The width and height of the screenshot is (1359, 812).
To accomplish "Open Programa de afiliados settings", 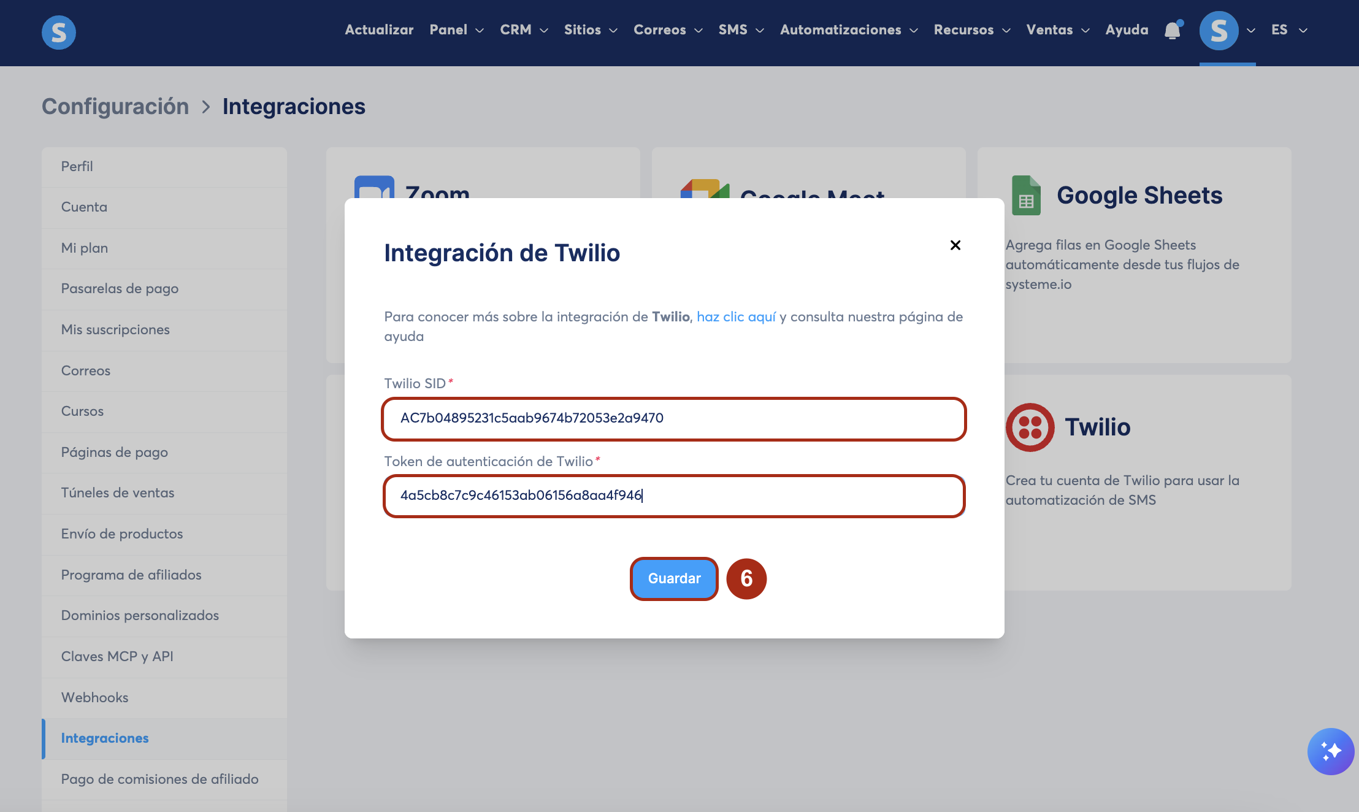I will point(164,575).
